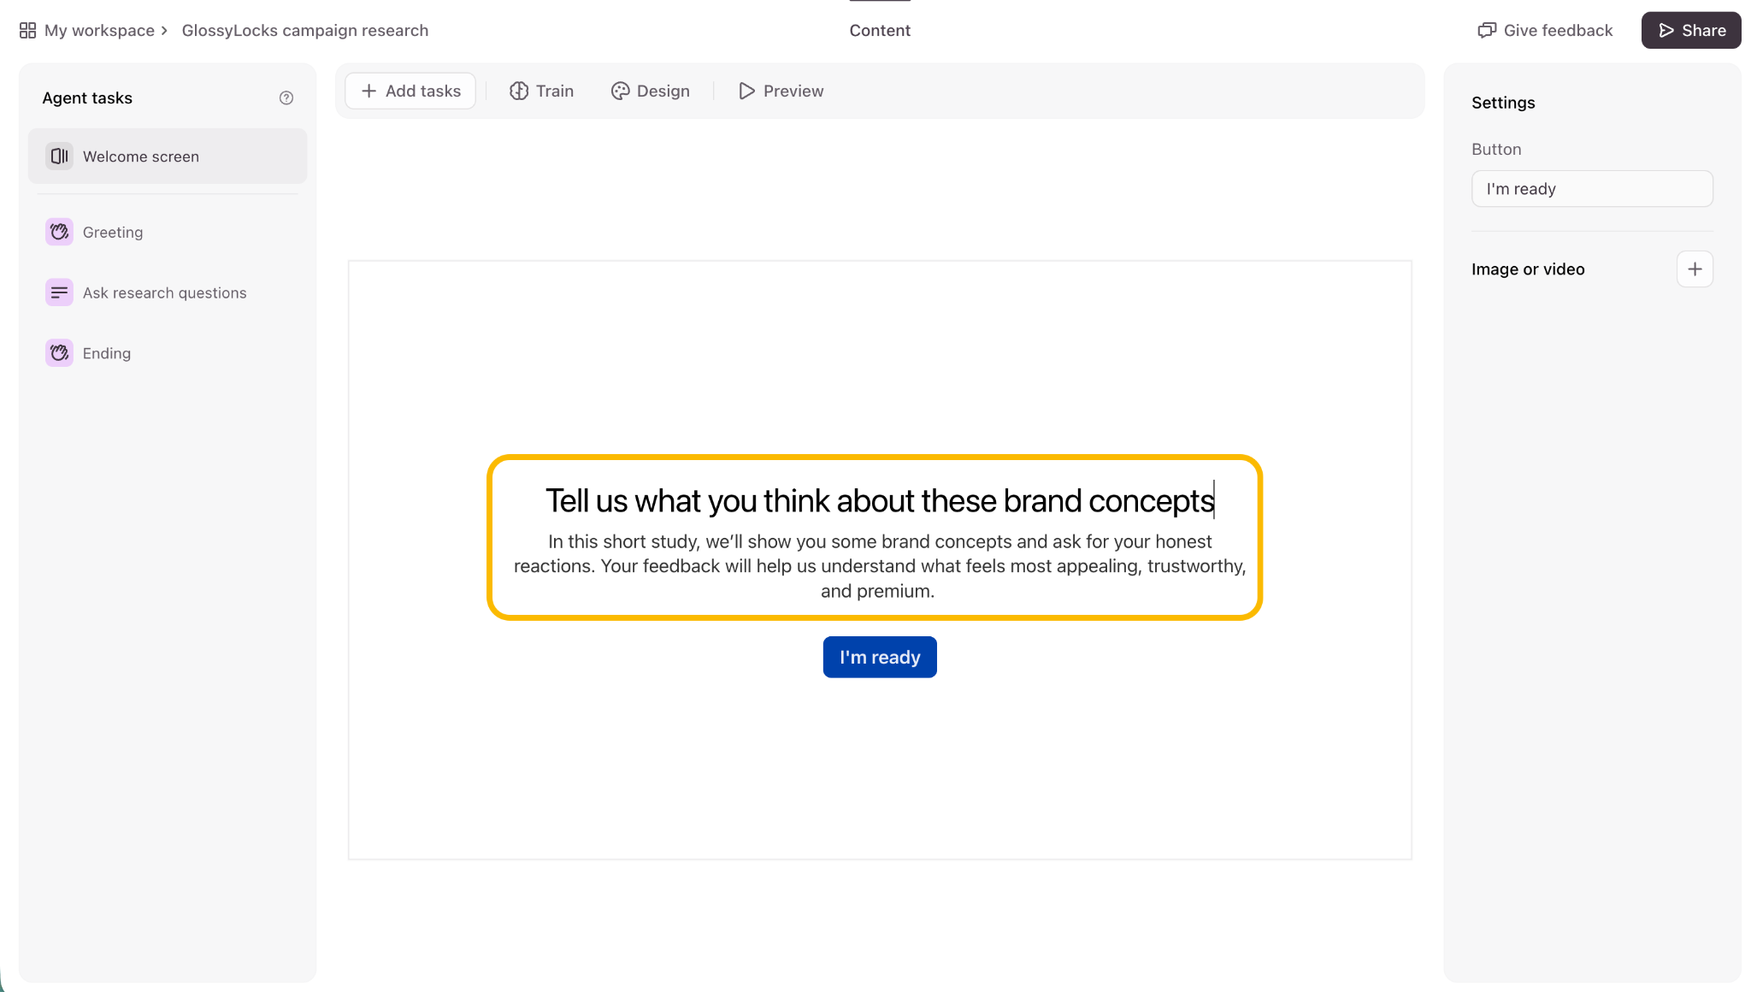Click Ask research questions icon
This screenshot has height=992, width=1751.
(x=59, y=292)
